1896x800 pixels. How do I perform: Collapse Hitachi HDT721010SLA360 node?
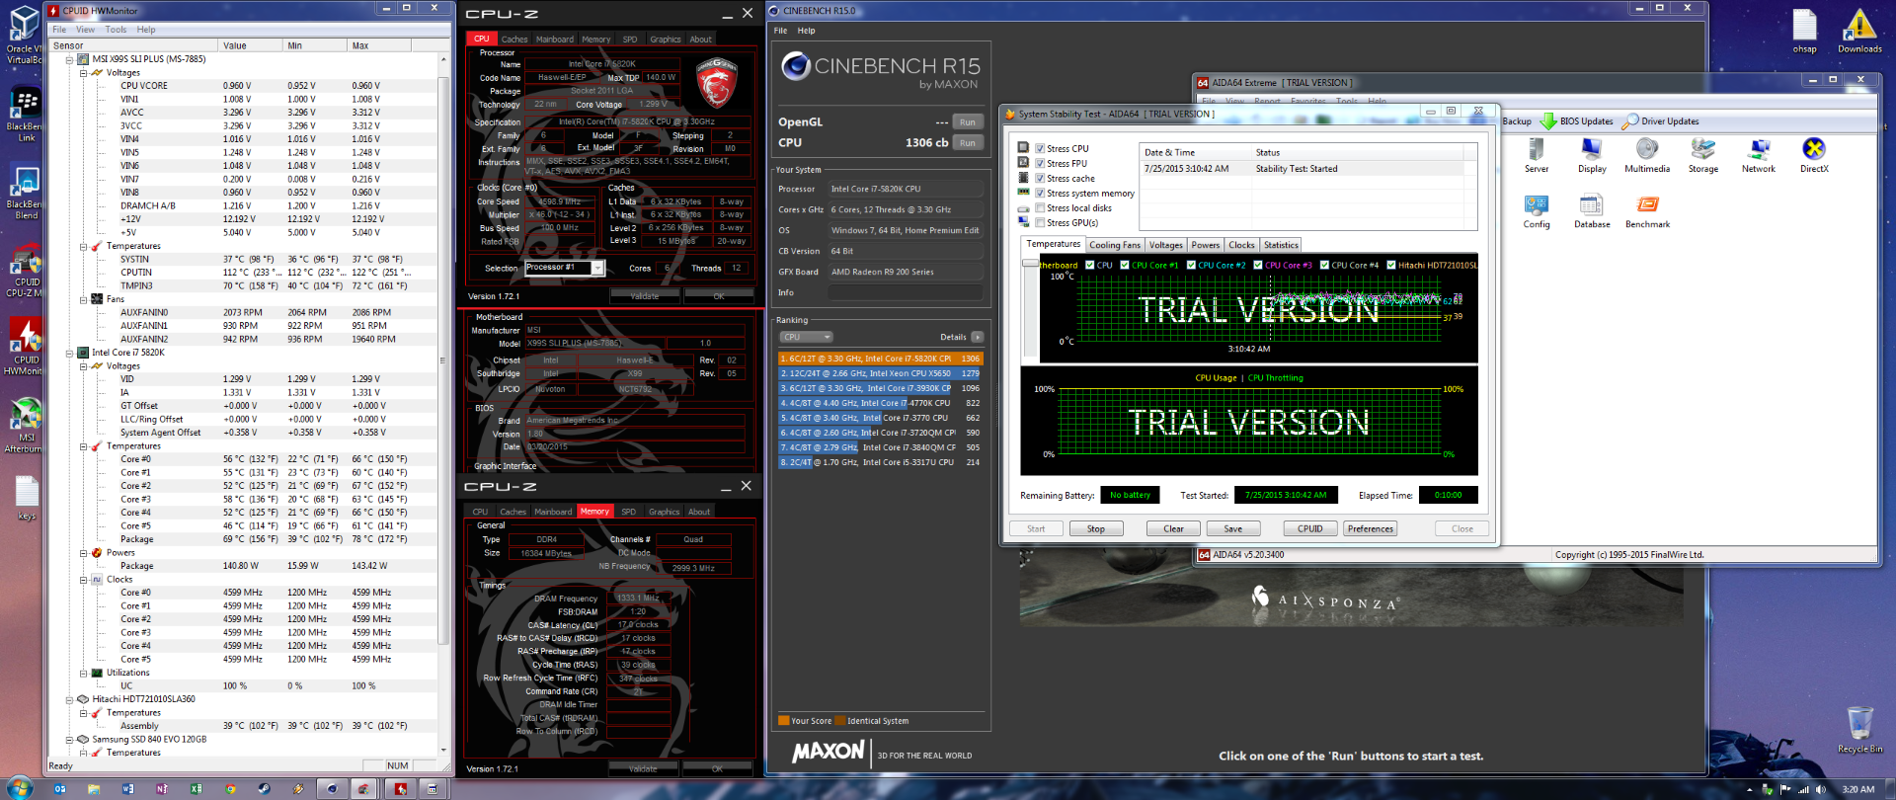pos(70,699)
